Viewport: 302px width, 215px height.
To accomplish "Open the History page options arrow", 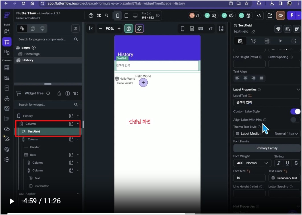I will (78, 116).
